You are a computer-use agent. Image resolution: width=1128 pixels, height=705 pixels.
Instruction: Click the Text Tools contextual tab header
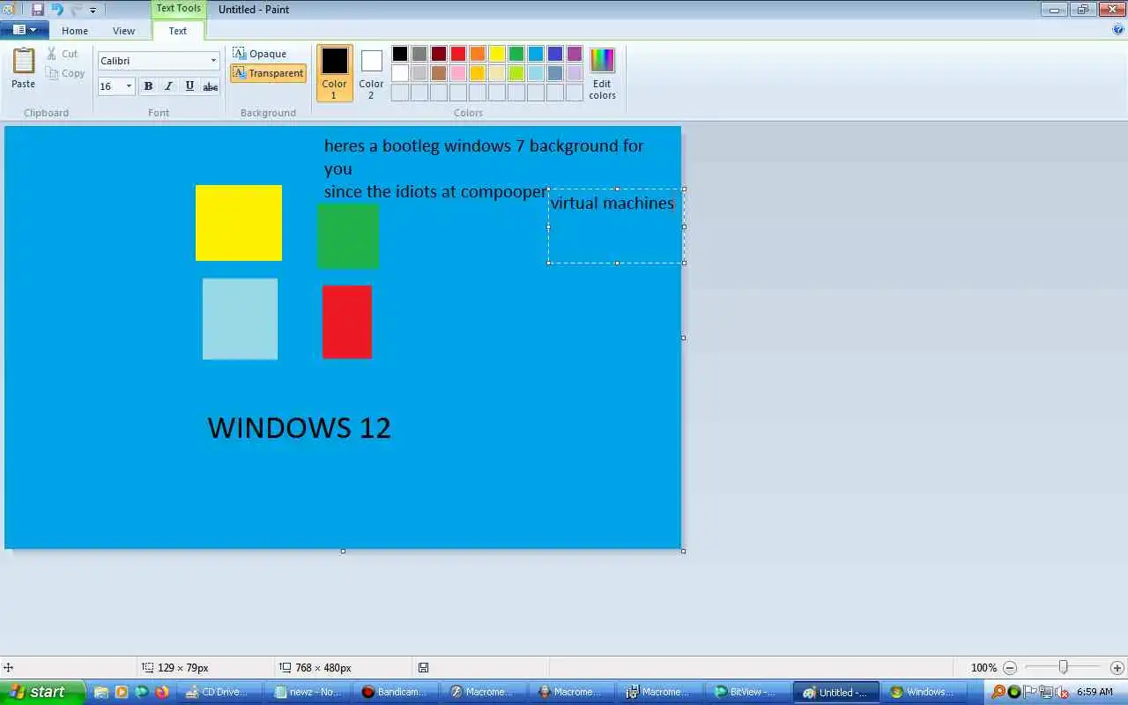click(x=179, y=9)
